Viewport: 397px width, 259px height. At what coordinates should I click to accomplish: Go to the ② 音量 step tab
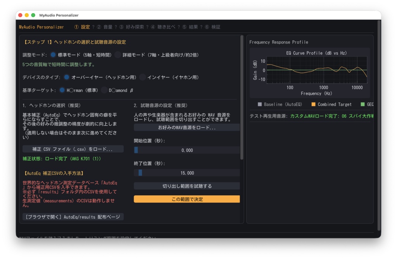point(104,27)
